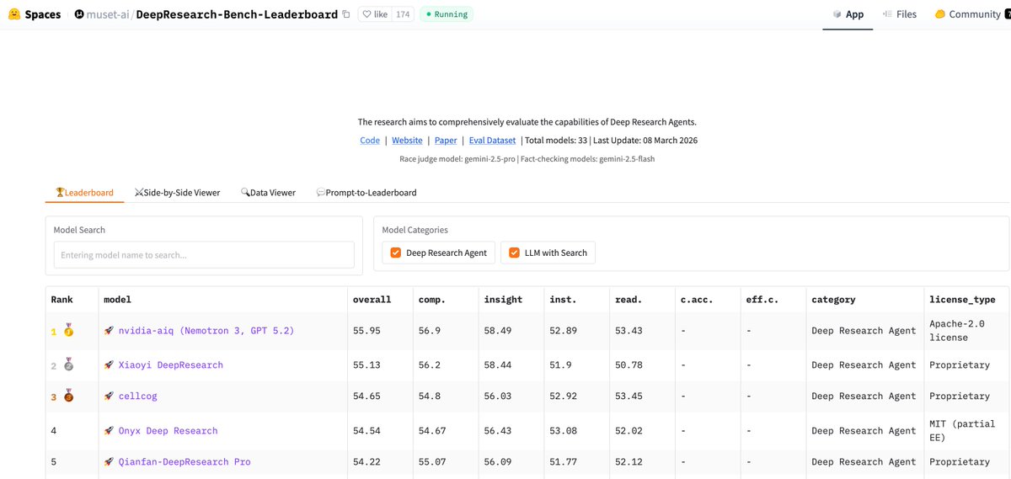The width and height of the screenshot is (1011, 479).
Task: Click the Running status badge
Action: point(447,14)
